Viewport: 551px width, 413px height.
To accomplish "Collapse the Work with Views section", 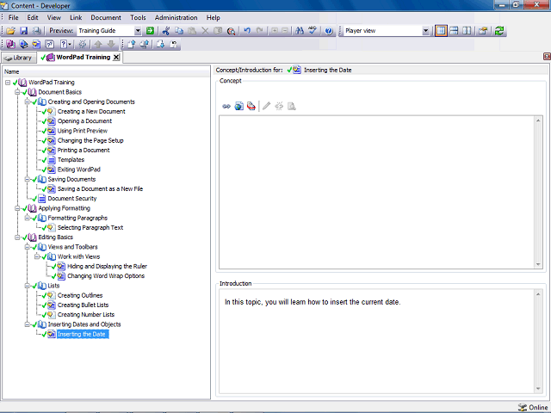I will tap(37, 256).
